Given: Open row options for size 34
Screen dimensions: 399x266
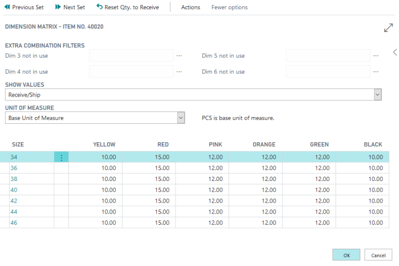Looking at the screenshot, I should (x=61, y=158).
